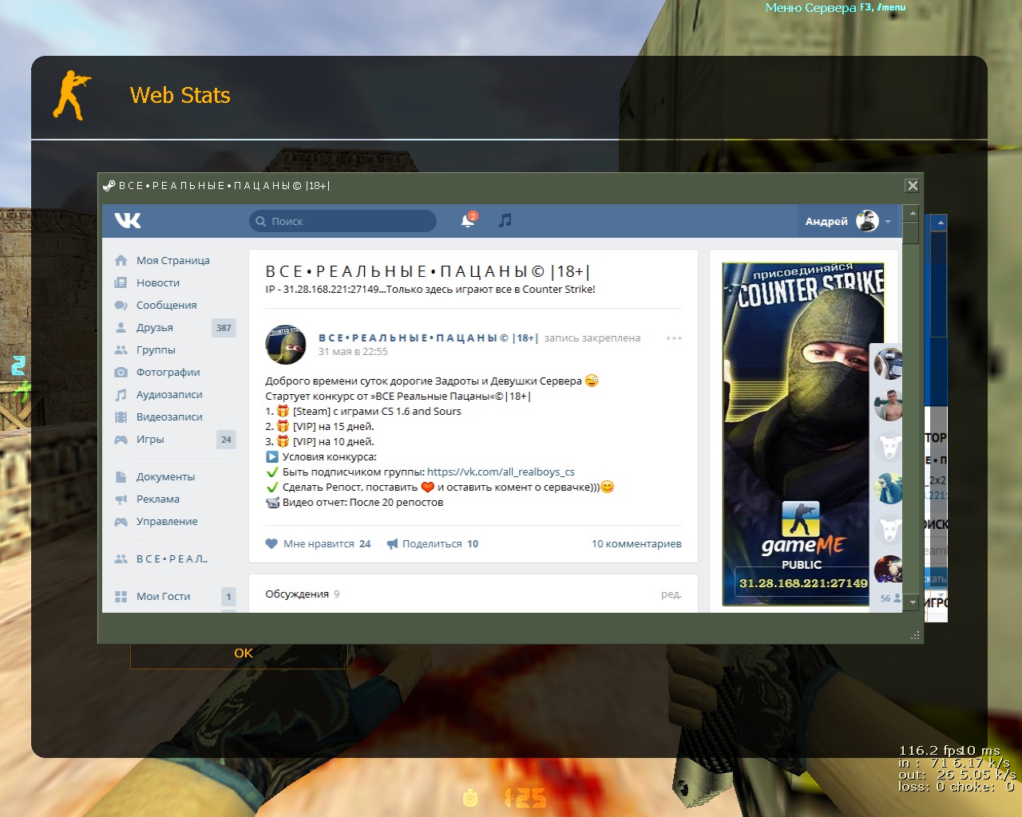Viewport: 1022px width, 817px height.
Task: Close the group browser popup window
Action: 912,185
